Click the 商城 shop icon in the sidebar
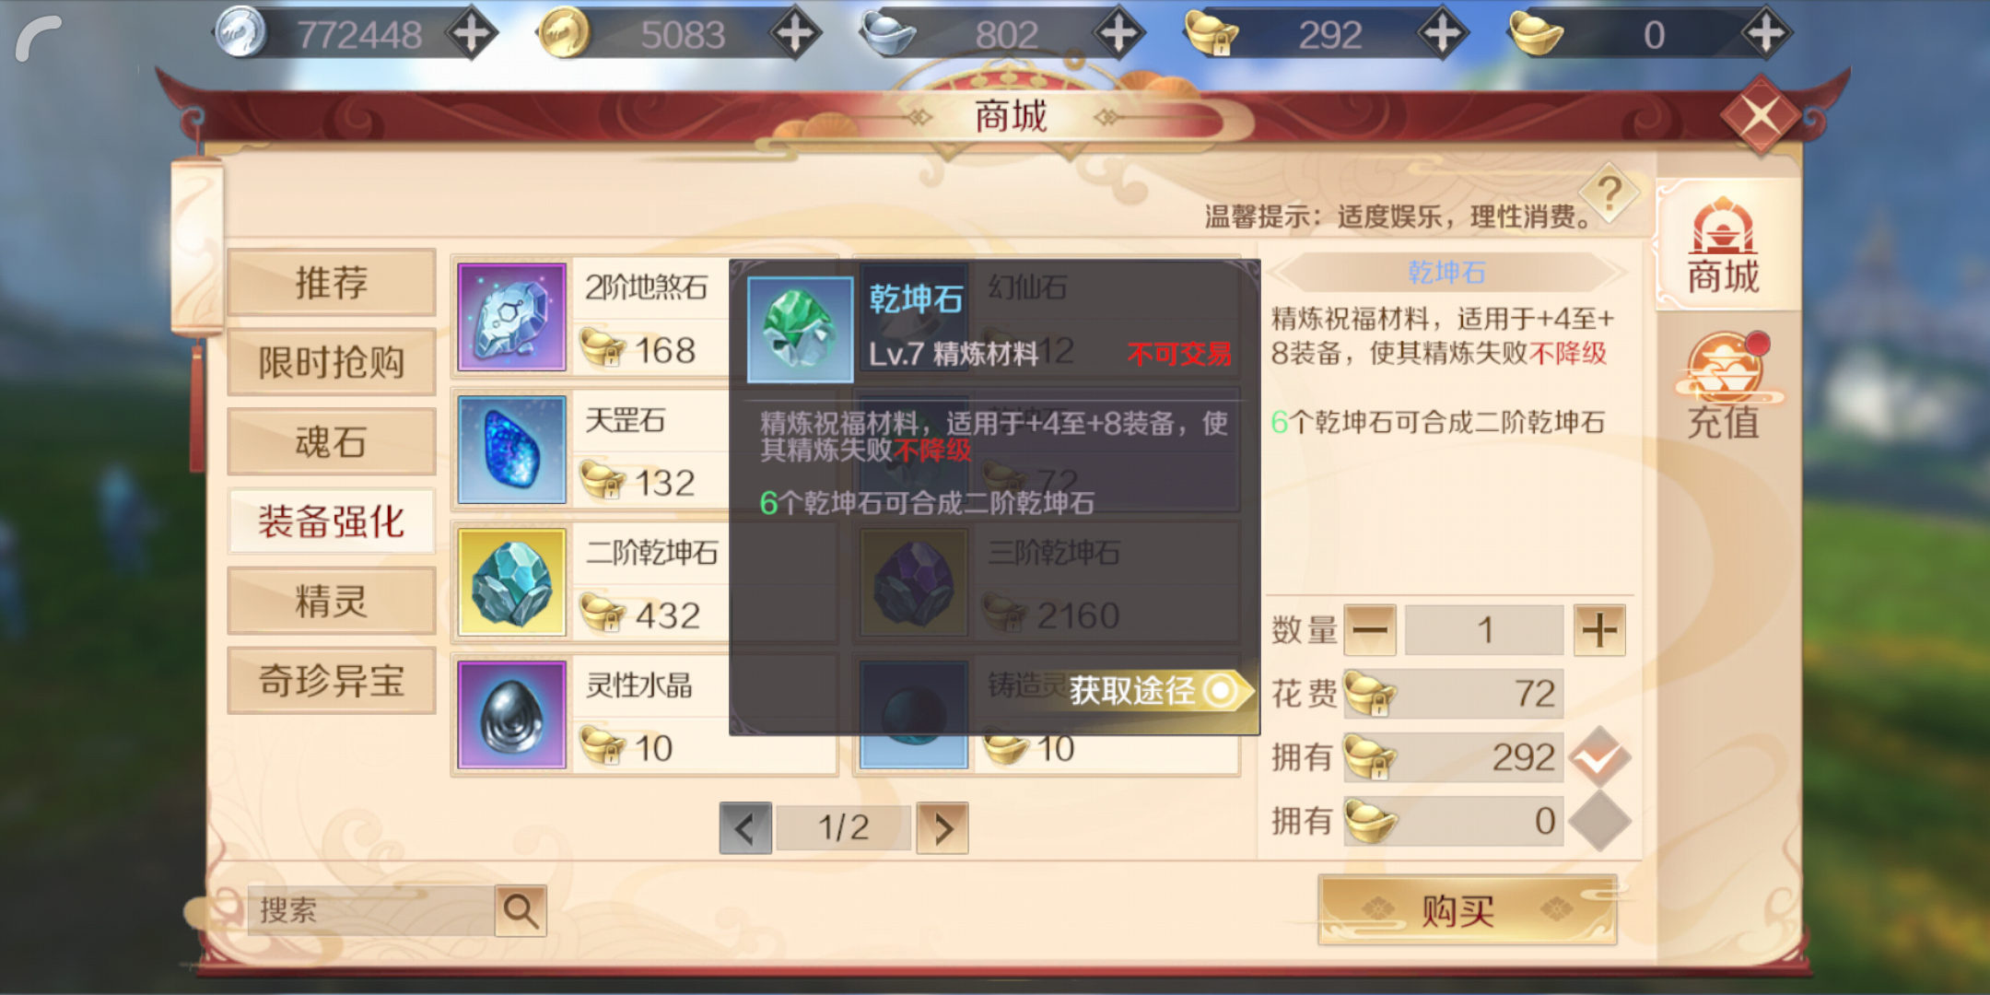Image resolution: width=1990 pixels, height=995 pixels. [1724, 247]
